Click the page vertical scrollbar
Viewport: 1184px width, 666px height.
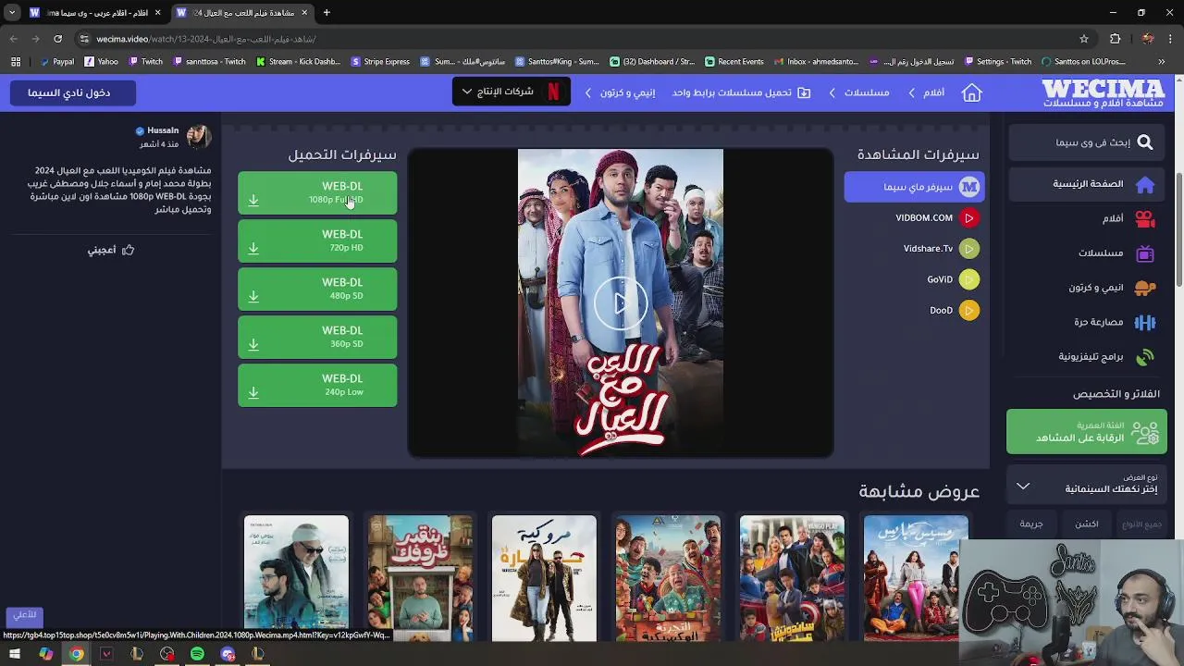(x=1178, y=231)
